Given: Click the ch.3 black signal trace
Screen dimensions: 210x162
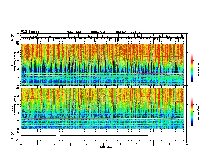Looking at the screenshot, I should 102,136.
